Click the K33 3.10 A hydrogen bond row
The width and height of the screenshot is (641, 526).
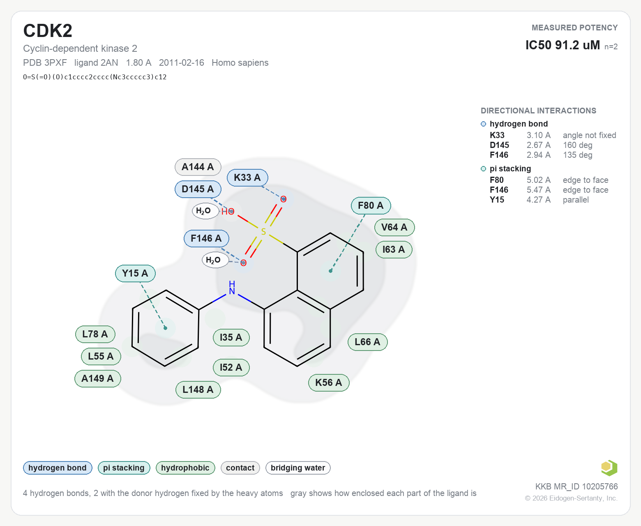553,135
